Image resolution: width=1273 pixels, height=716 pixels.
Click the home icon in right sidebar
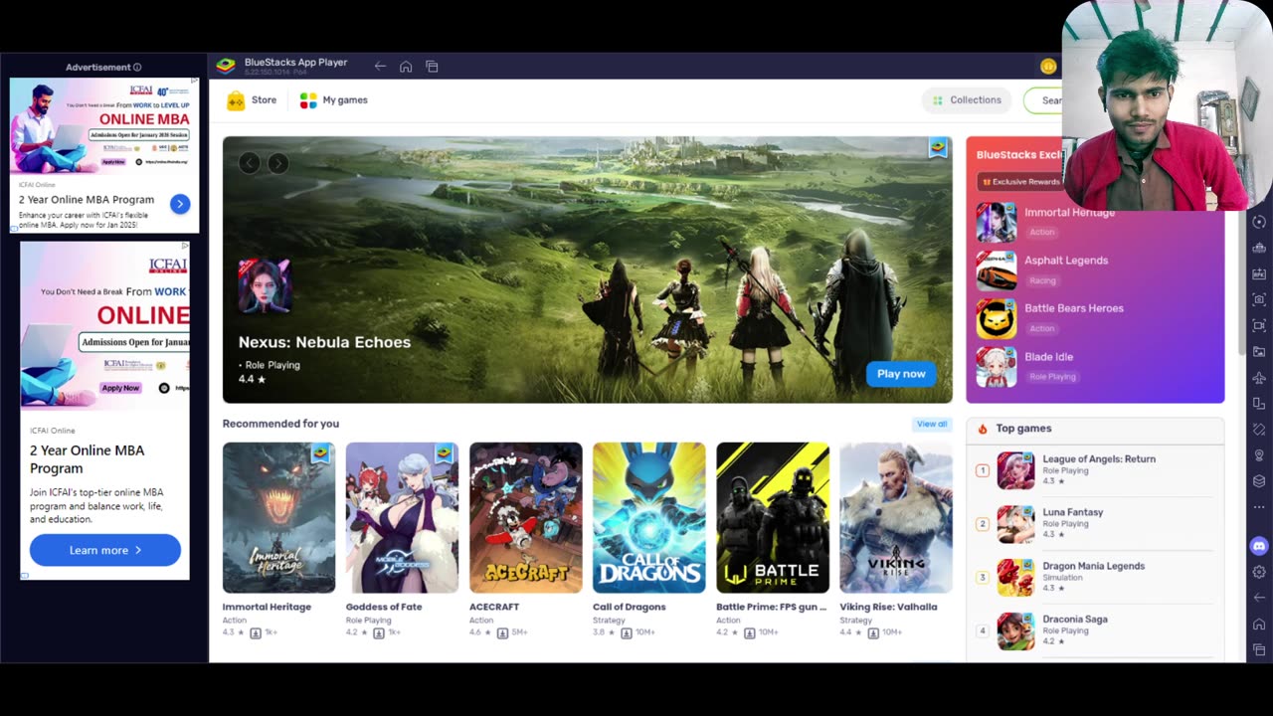click(x=1259, y=624)
